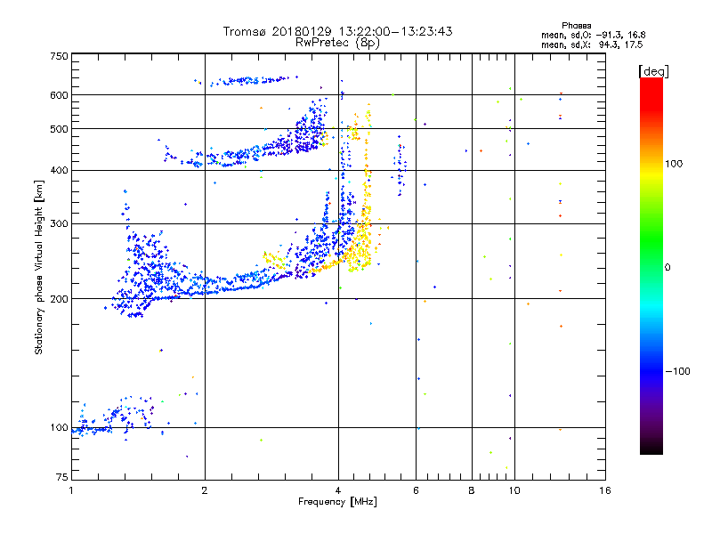
Task: Click the x-axis tick label '6'
Action: coord(416,490)
